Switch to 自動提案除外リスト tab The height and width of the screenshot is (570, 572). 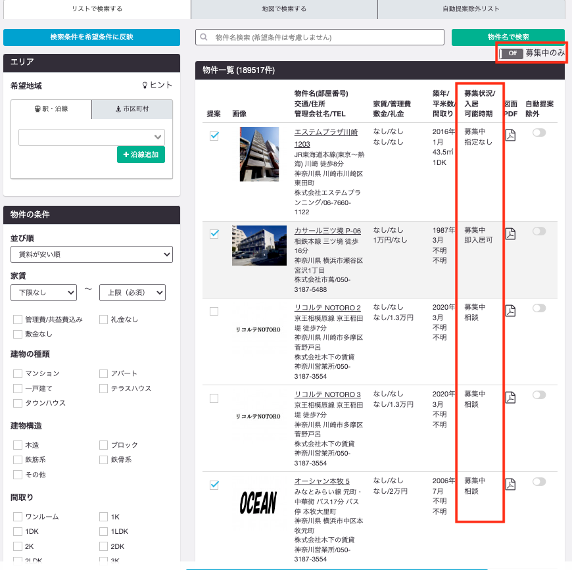[471, 9]
